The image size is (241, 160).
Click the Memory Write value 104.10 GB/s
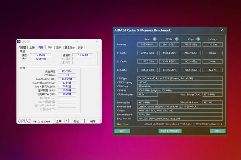click(x=169, y=45)
